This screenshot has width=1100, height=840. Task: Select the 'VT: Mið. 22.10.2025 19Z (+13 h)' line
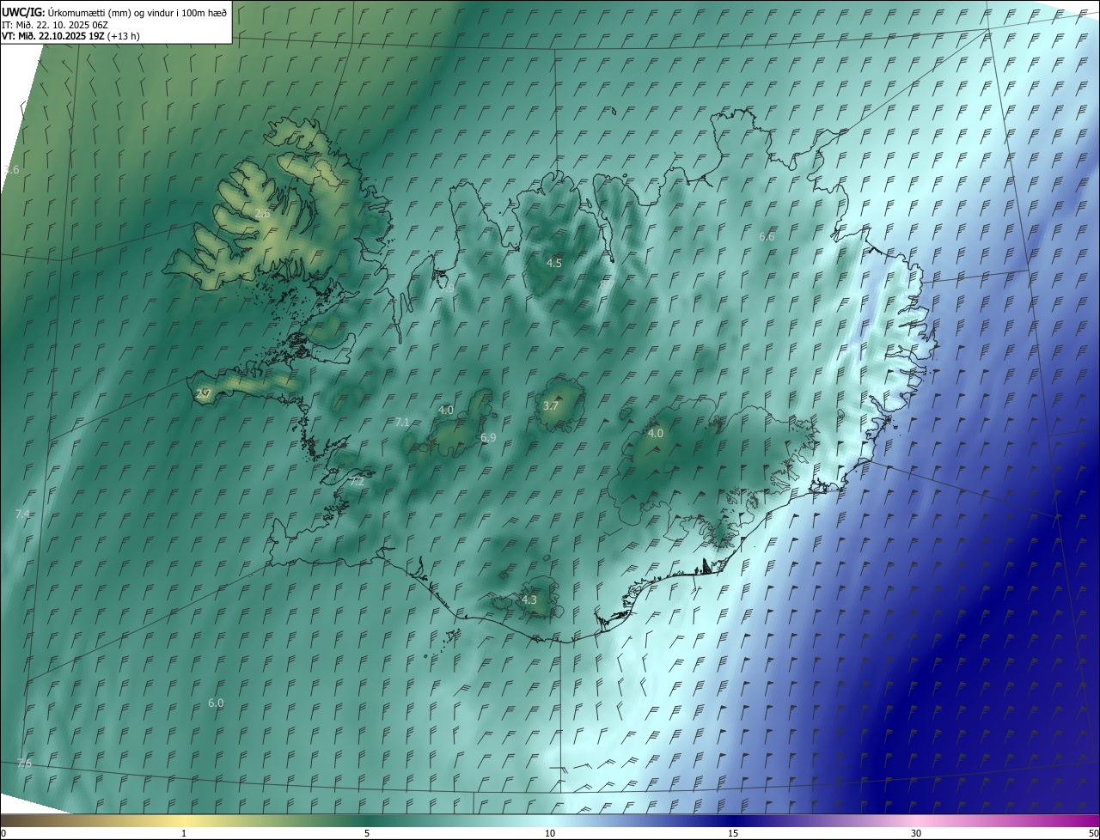click(70, 36)
